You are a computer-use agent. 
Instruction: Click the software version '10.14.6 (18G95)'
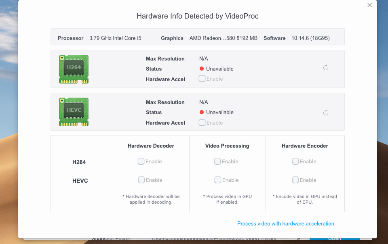[310, 38]
